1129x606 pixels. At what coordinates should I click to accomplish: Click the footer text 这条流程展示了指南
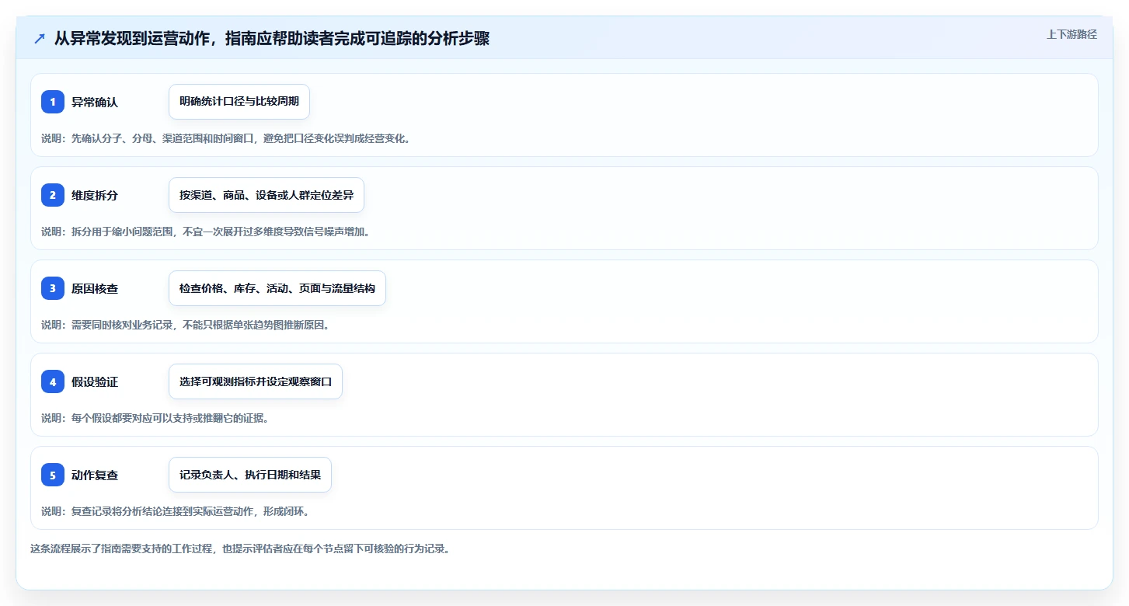[240, 549]
